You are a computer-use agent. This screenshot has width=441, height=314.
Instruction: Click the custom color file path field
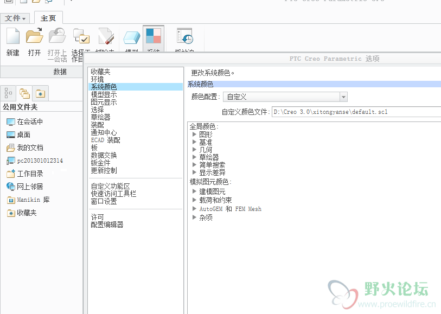coord(356,112)
